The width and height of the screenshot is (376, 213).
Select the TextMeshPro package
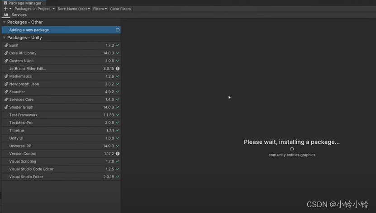point(61,123)
